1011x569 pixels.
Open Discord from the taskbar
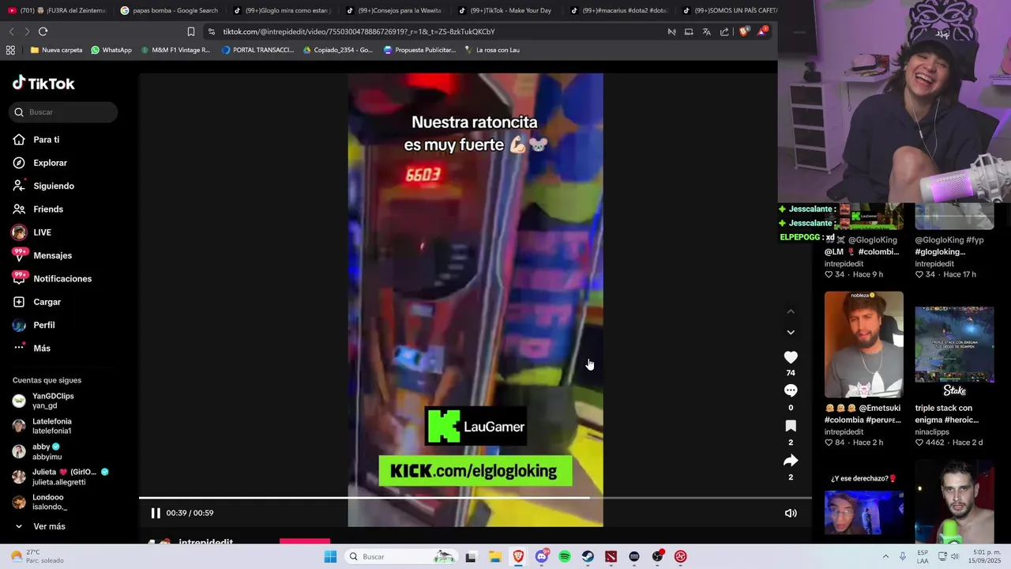(542, 556)
